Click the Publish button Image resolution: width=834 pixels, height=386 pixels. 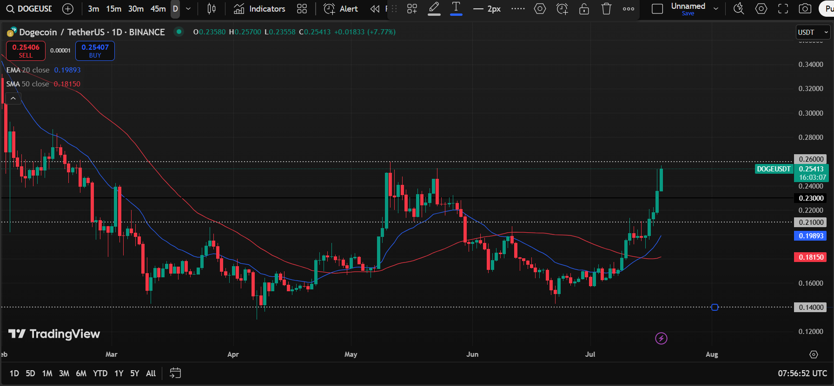827,9
